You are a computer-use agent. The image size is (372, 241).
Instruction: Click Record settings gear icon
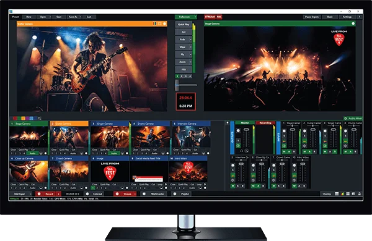pos(39,193)
